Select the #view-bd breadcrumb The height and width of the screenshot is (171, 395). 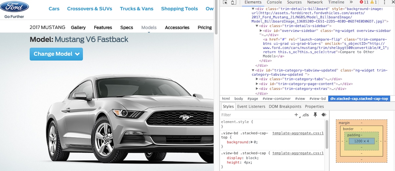318,98
